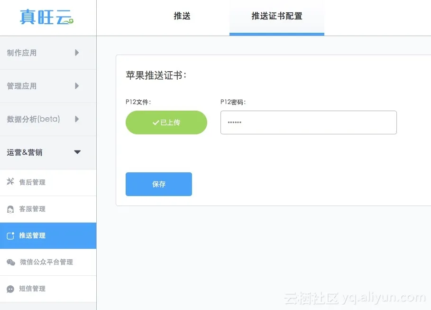
Task: Expand the 数据分析(beta) arrow
Action: pyautogui.click(x=77, y=119)
